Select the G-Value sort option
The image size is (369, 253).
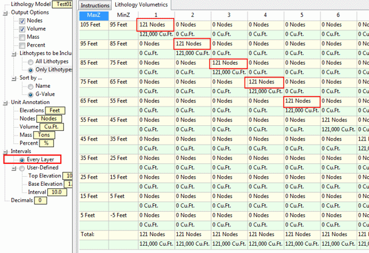click(31, 94)
